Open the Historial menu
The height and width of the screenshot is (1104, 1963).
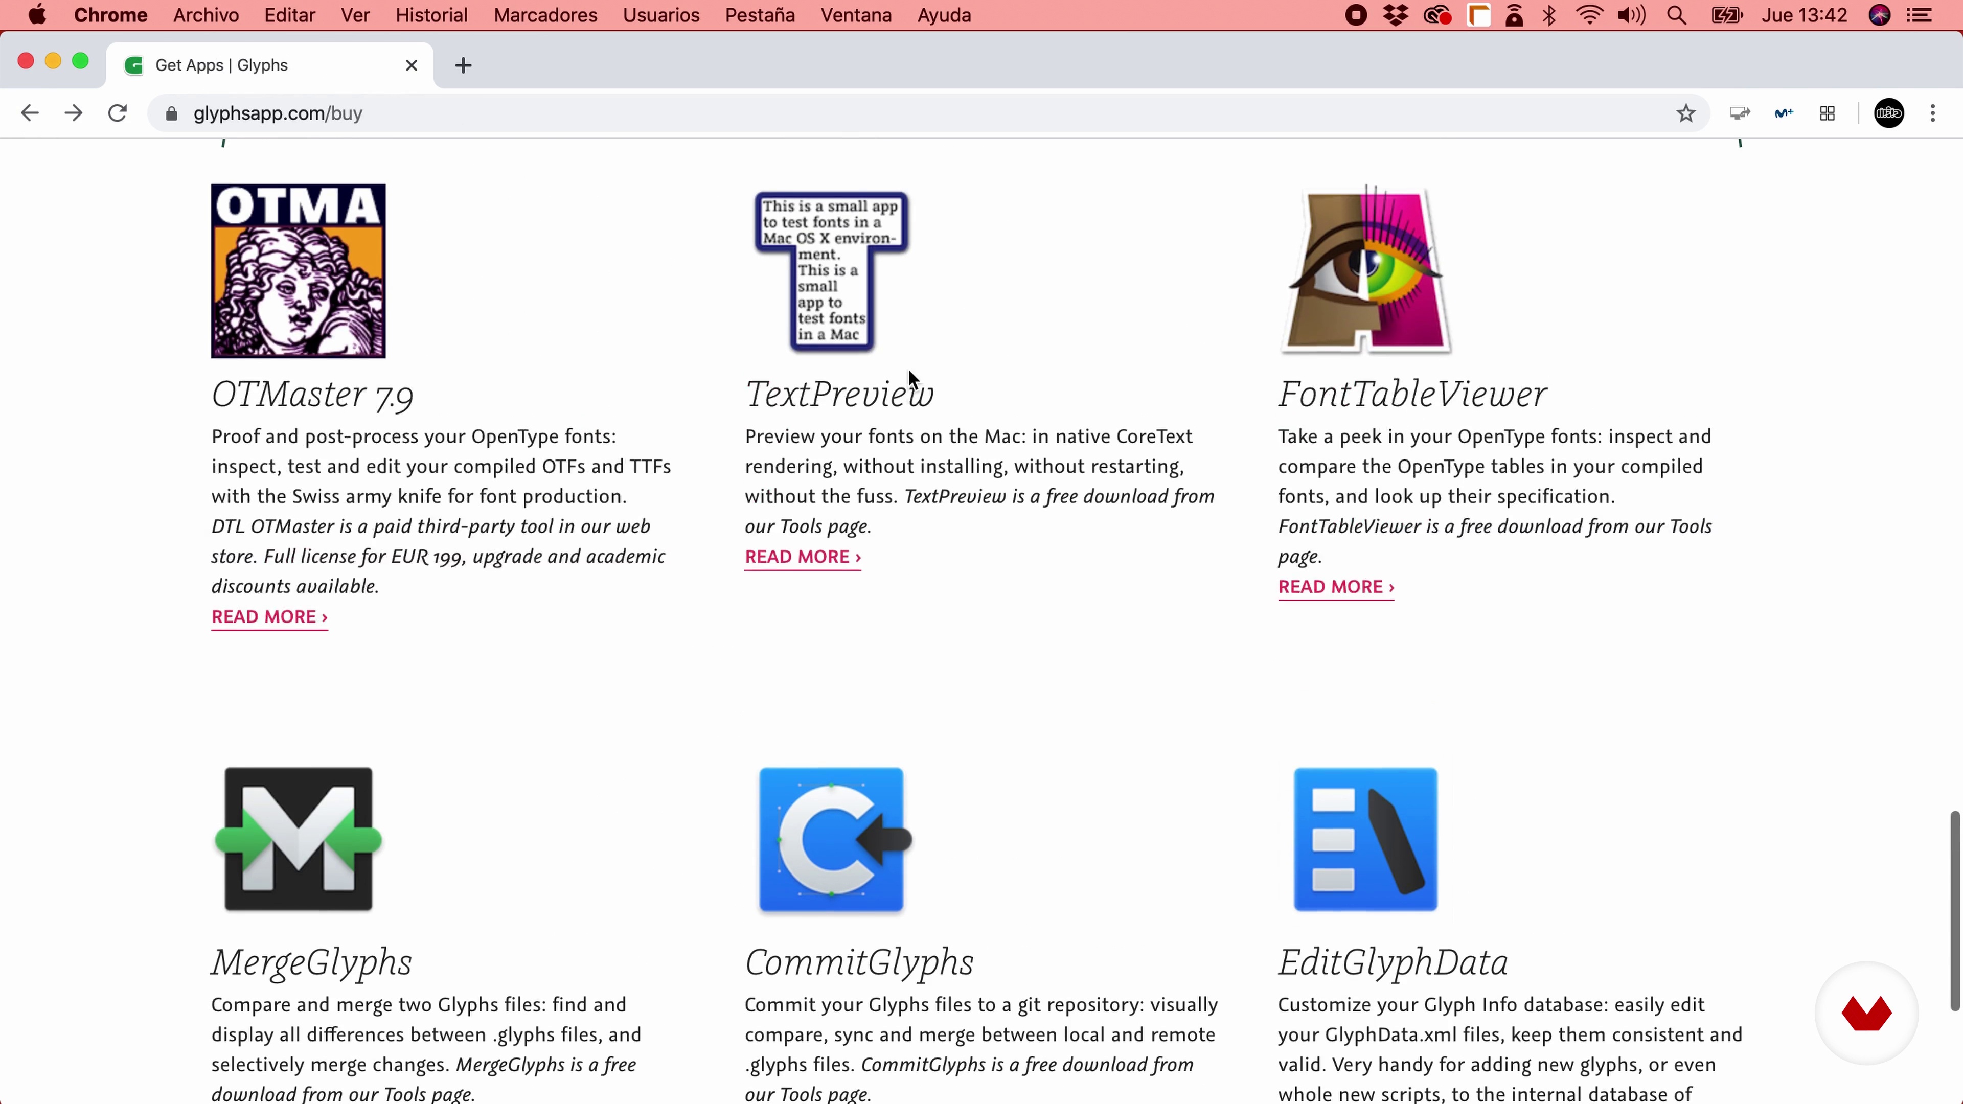tap(431, 15)
